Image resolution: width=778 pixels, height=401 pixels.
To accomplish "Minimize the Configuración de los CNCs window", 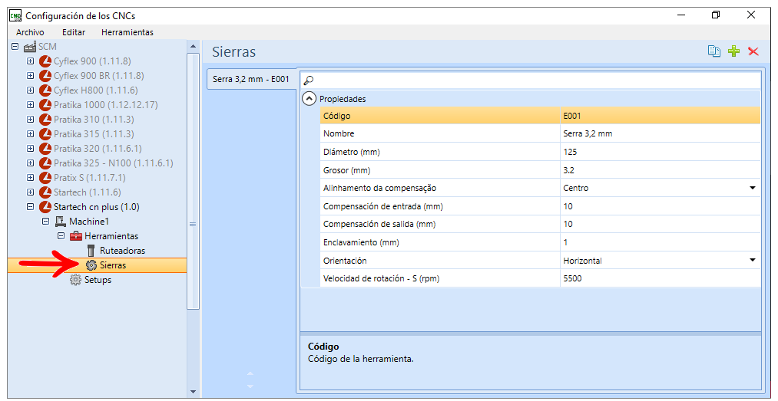I will 681,15.
